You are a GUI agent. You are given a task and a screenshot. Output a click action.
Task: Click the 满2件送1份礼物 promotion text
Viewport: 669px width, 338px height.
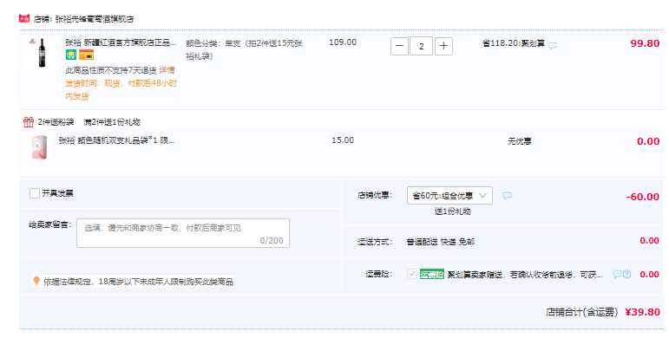(112, 122)
